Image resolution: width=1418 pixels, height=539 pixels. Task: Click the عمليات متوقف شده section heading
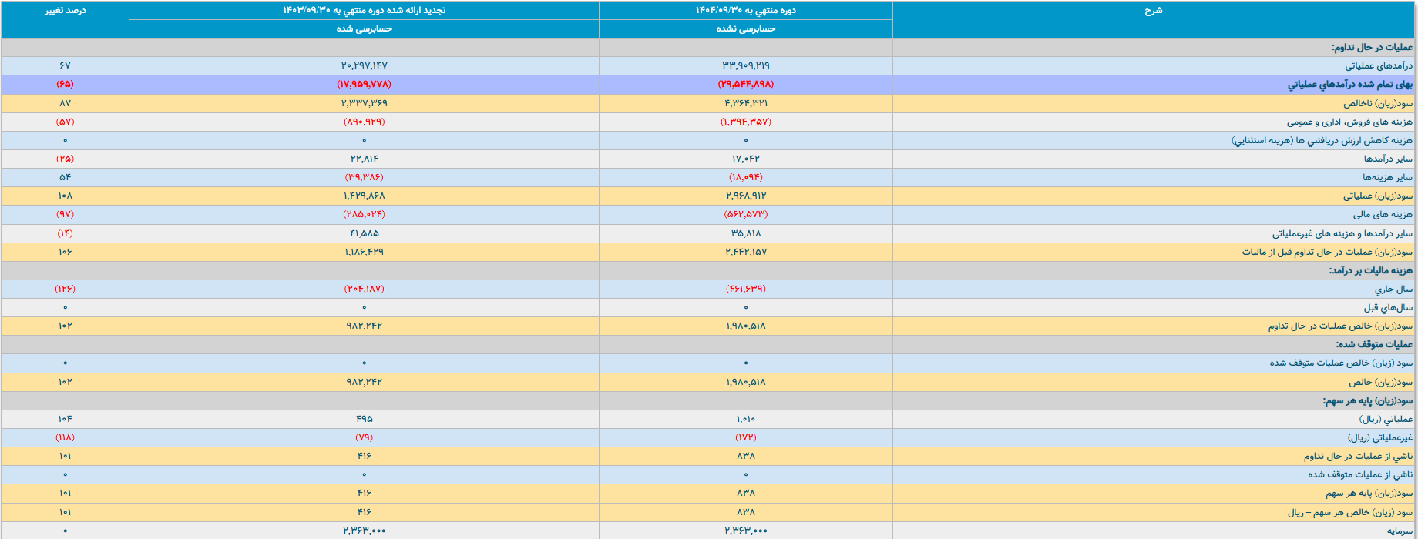click(1374, 345)
